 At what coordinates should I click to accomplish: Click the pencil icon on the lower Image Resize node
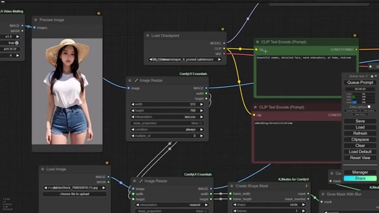141,181
